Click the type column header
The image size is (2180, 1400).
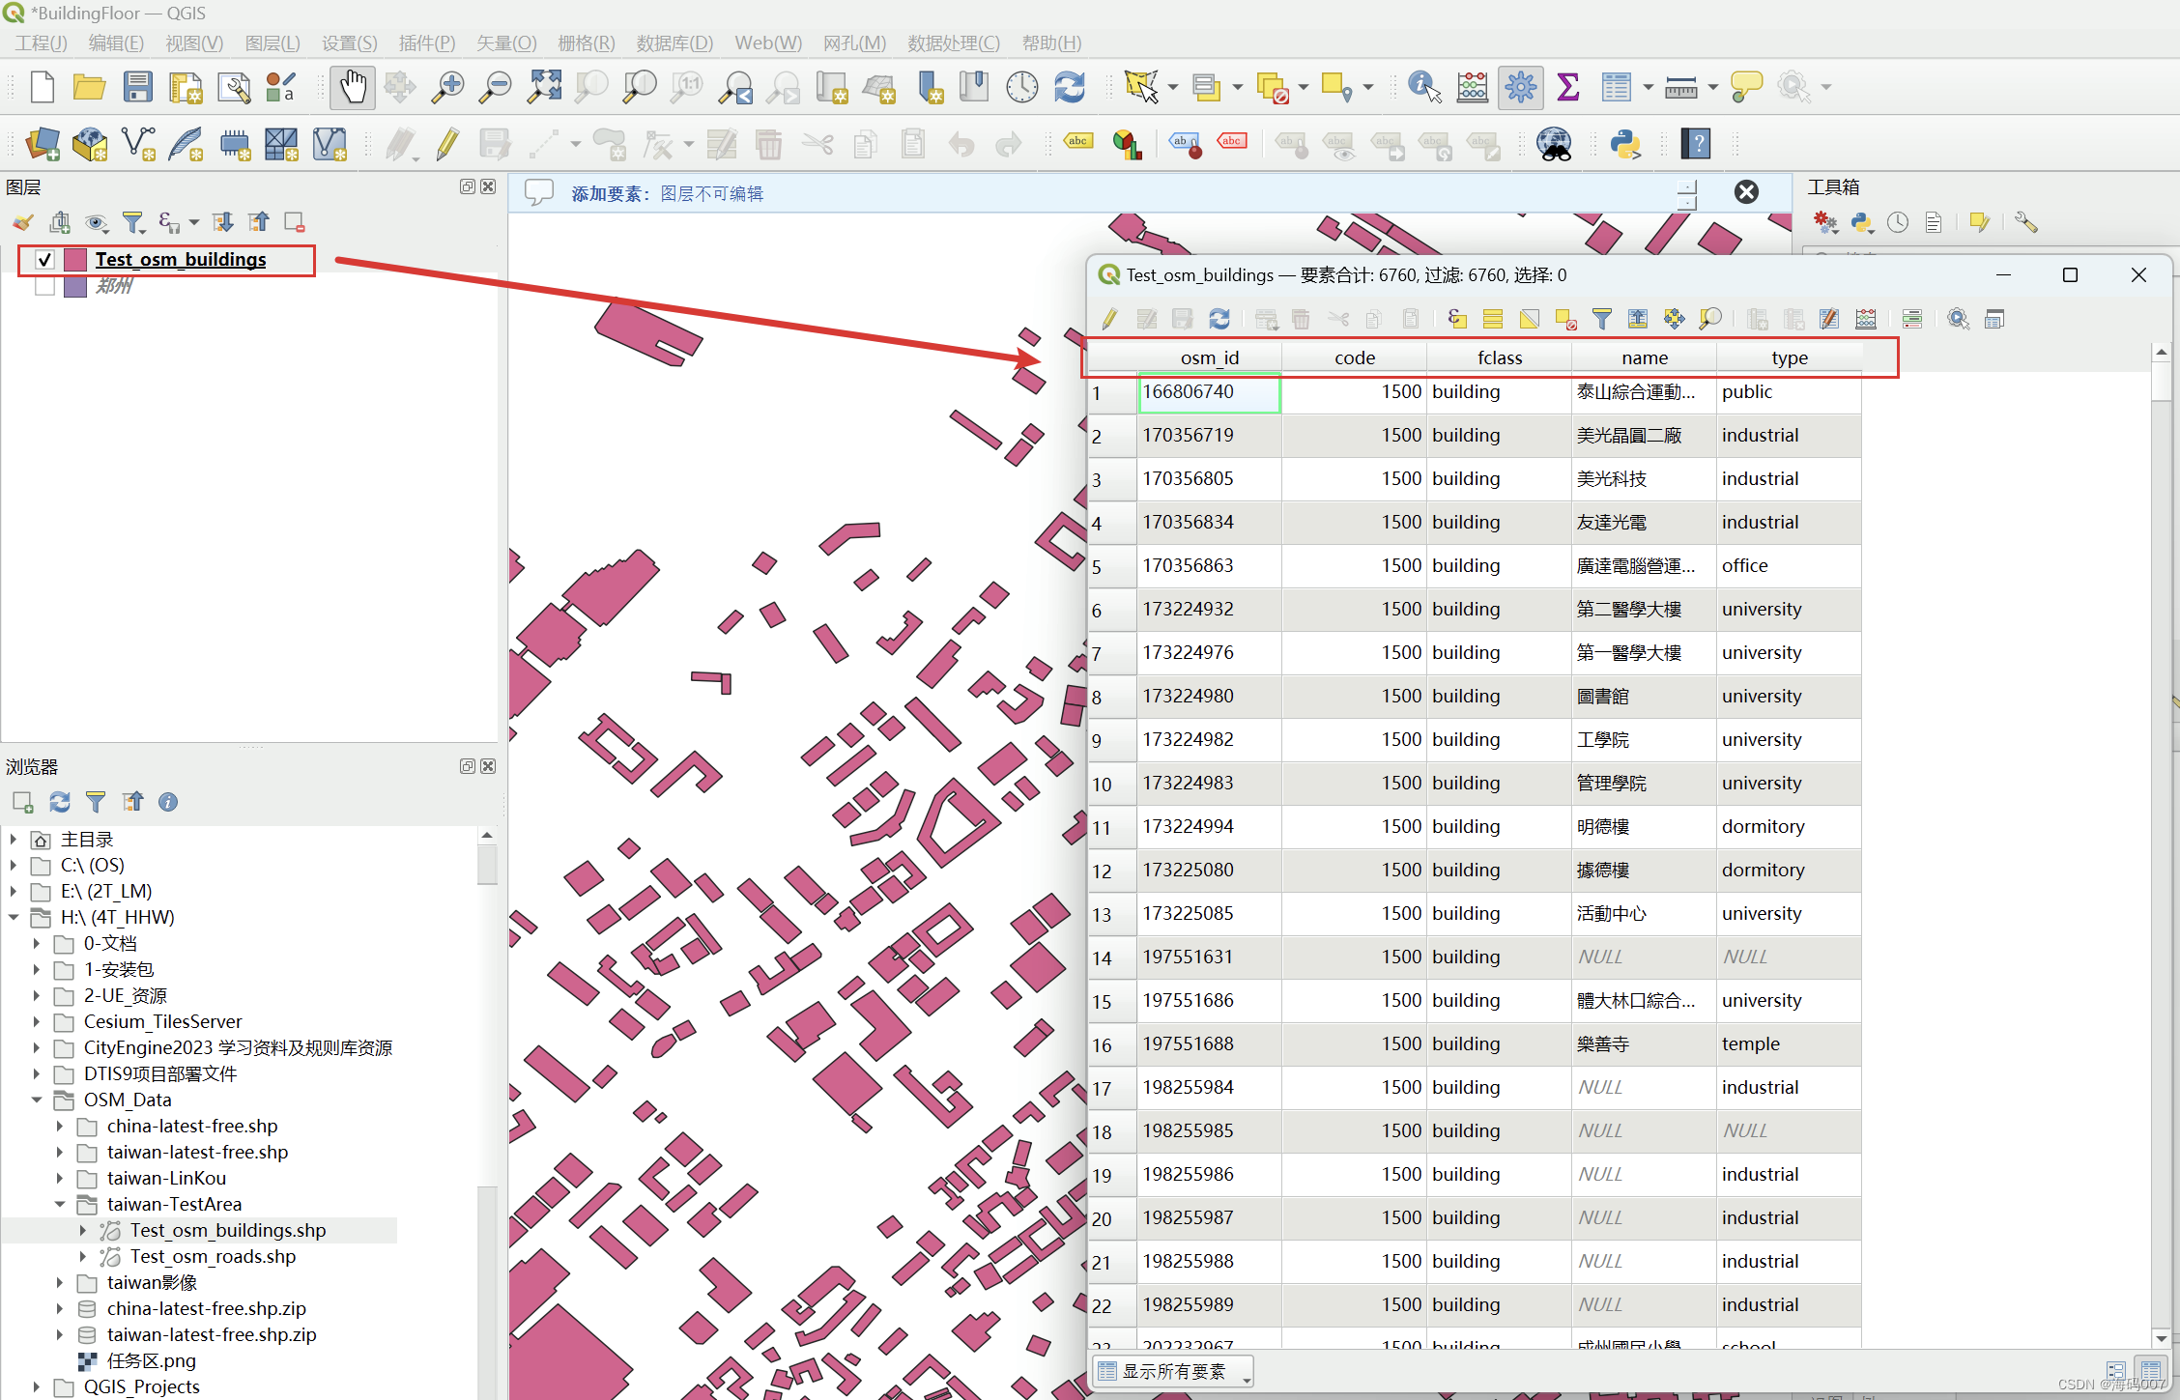[1790, 358]
